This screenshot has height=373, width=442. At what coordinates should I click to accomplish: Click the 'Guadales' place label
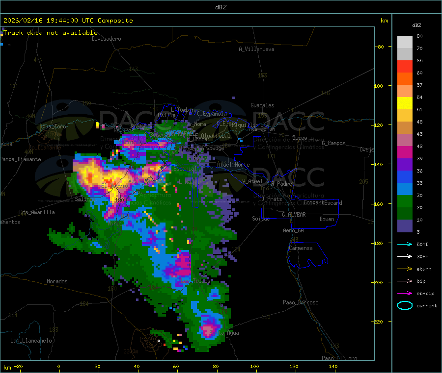[262, 105]
